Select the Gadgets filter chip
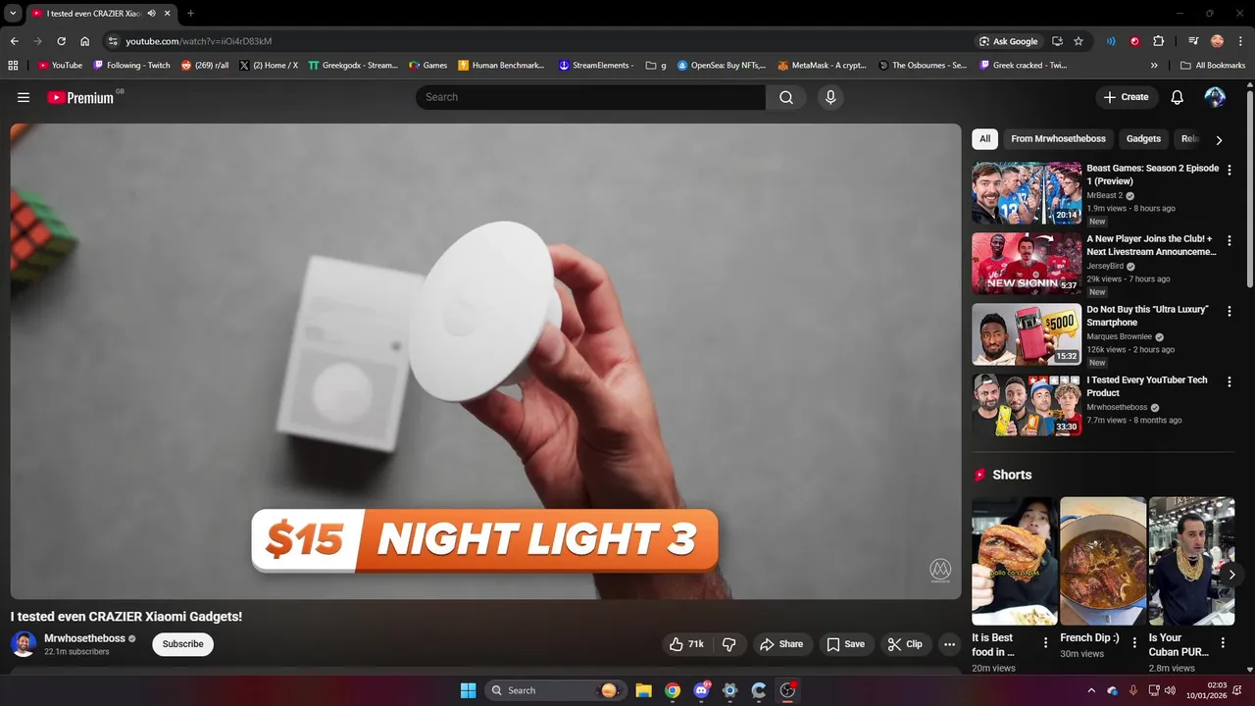The height and width of the screenshot is (706, 1255). [x=1143, y=139]
